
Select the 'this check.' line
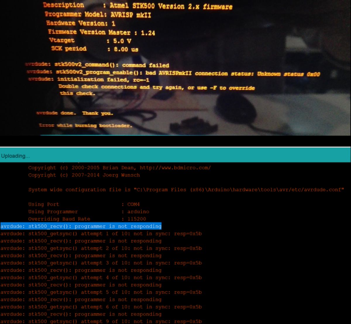tap(78, 93)
